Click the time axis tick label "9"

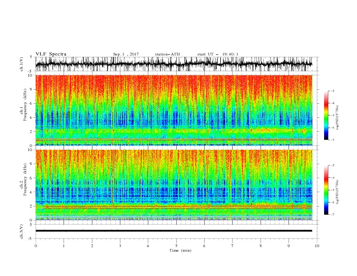288,246
